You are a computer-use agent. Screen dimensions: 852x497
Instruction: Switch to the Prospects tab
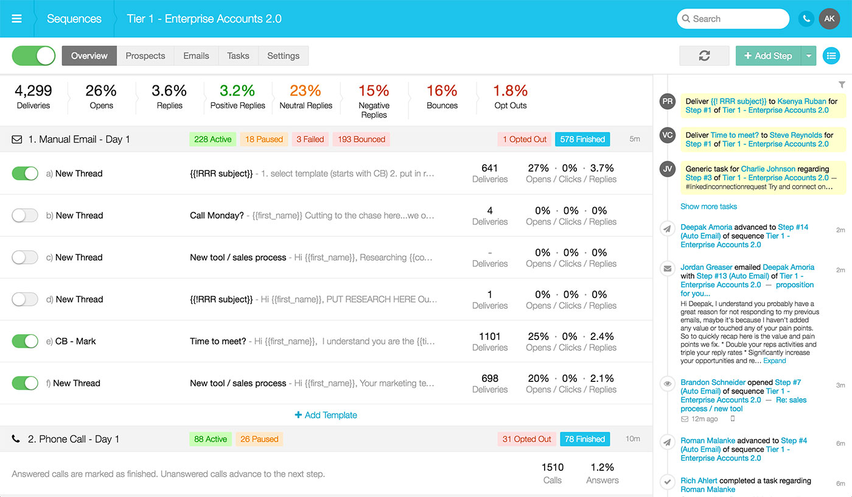pyautogui.click(x=145, y=55)
